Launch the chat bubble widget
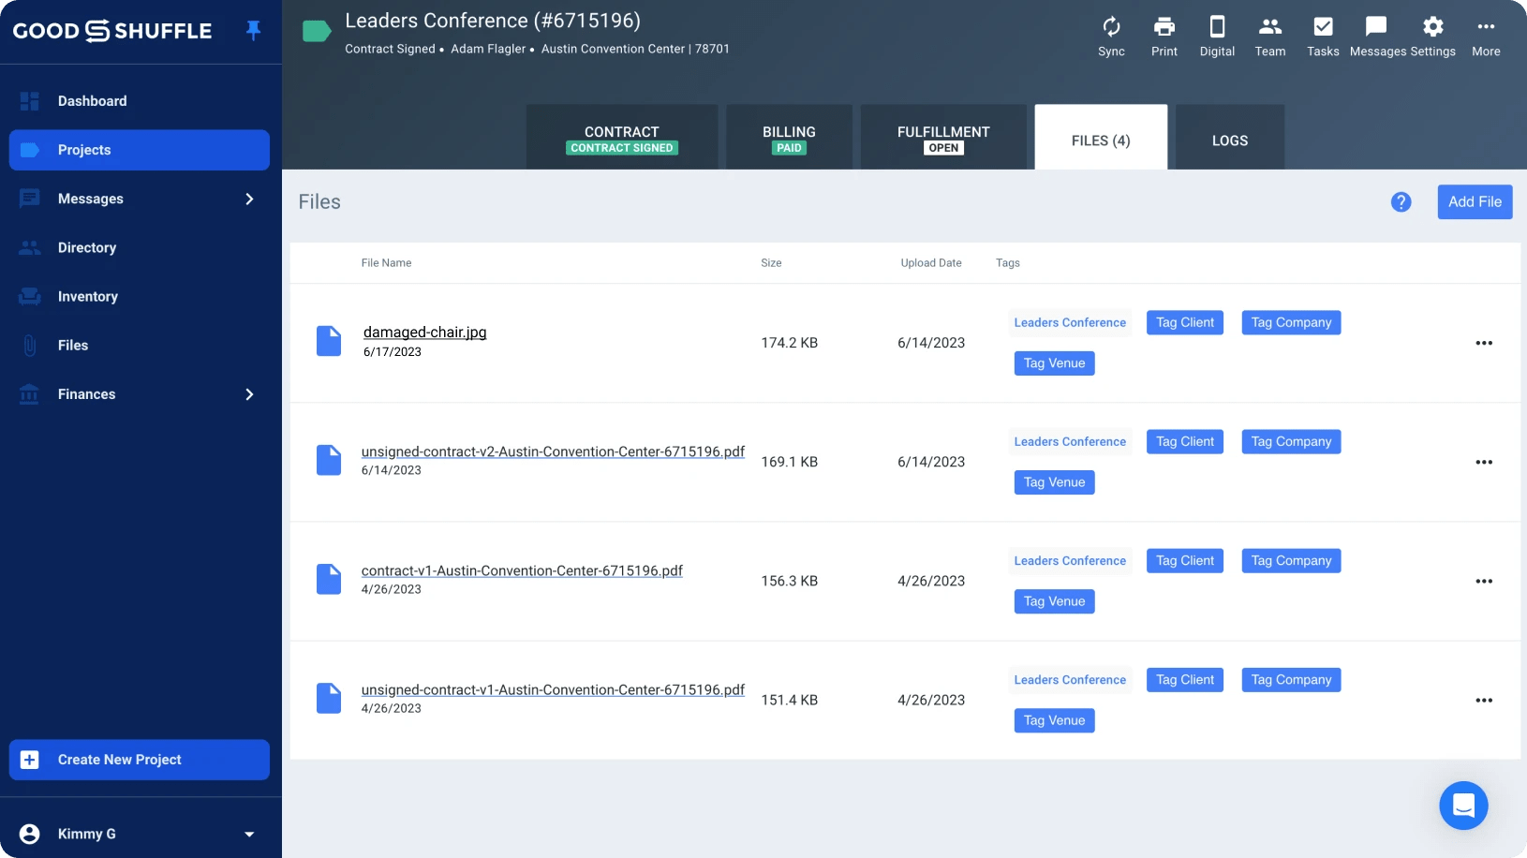This screenshot has width=1527, height=858. coord(1463,806)
